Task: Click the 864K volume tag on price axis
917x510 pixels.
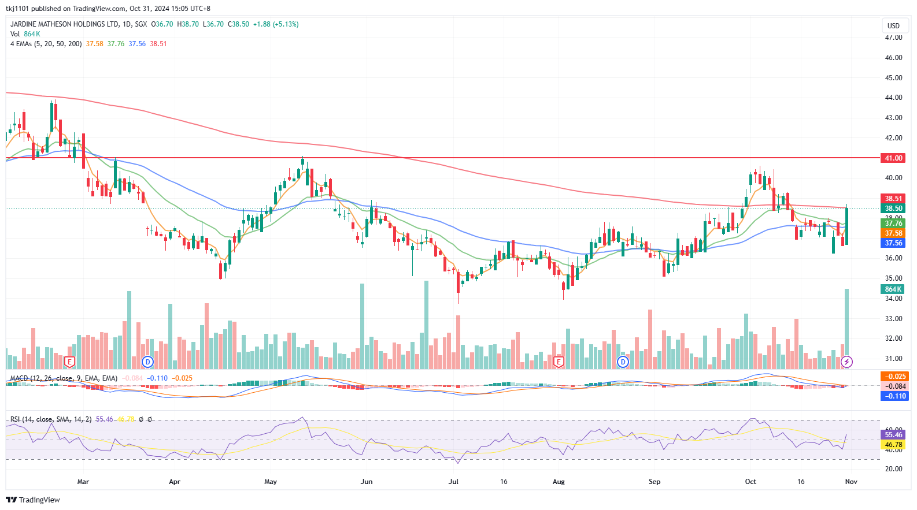Action: (x=893, y=289)
